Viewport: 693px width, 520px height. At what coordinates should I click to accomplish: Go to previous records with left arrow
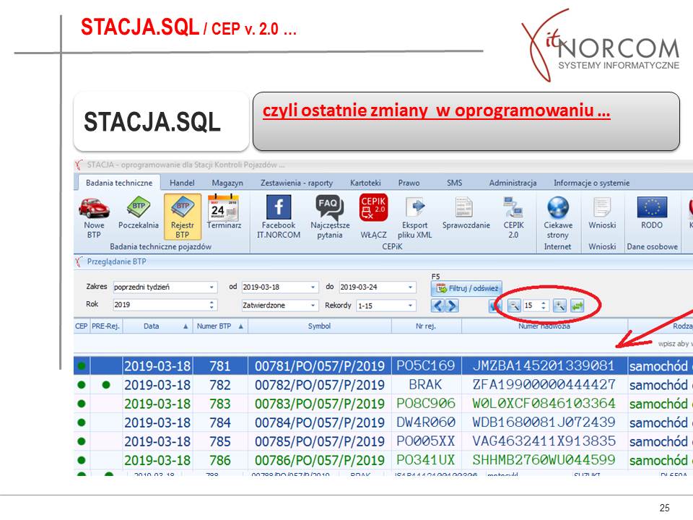pos(437,305)
